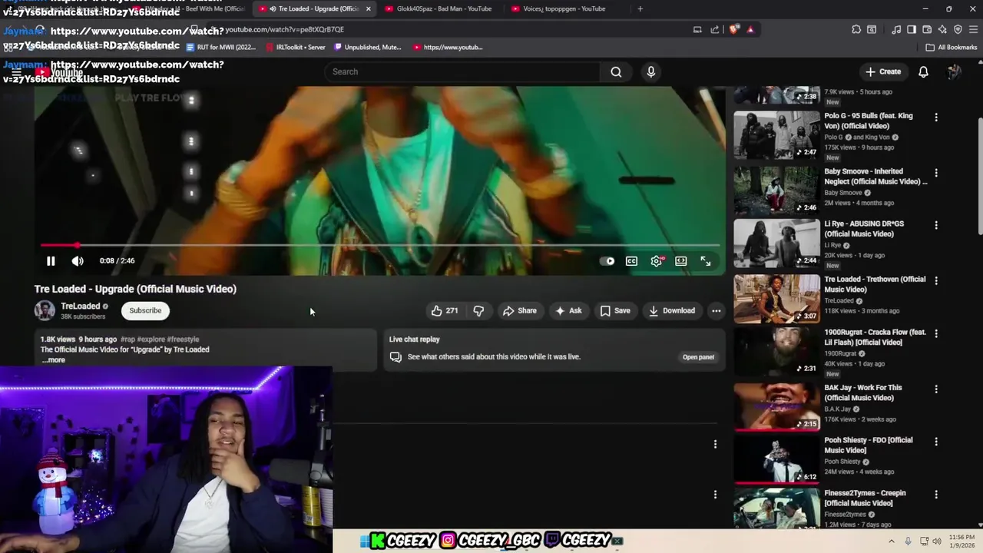Toggle the autoplay switch in the player
The height and width of the screenshot is (553, 983).
coord(607,261)
